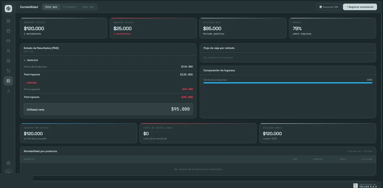383x188 pixels.
Task: Click the Exportar CSV button
Action: (x=329, y=7)
